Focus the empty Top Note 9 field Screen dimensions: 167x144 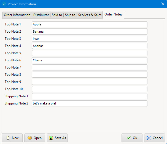click(x=90, y=82)
